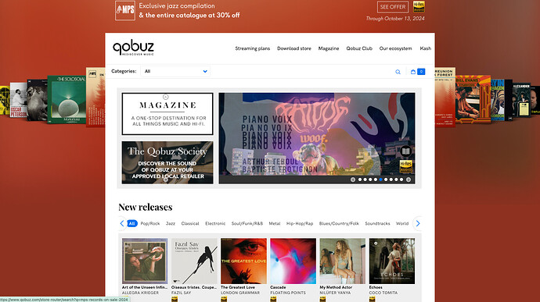540x302 pixels.
Task: Open Piano Voix featured carousel image
Action: [x=317, y=134]
